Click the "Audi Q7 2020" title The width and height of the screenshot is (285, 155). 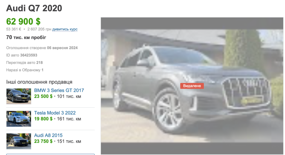pyautogui.click(x=34, y=8)
